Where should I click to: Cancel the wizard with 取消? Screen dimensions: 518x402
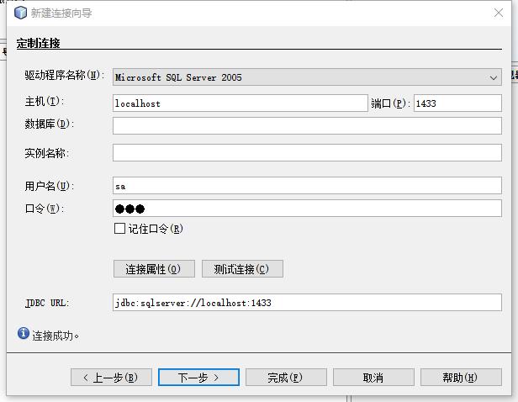[x=373, y=378]
